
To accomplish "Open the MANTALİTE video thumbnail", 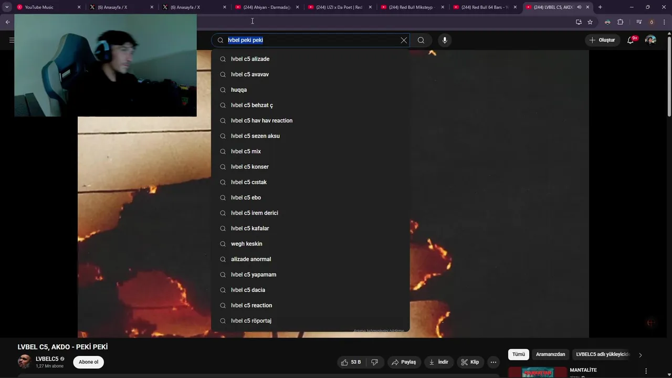I will click(538, 373).
